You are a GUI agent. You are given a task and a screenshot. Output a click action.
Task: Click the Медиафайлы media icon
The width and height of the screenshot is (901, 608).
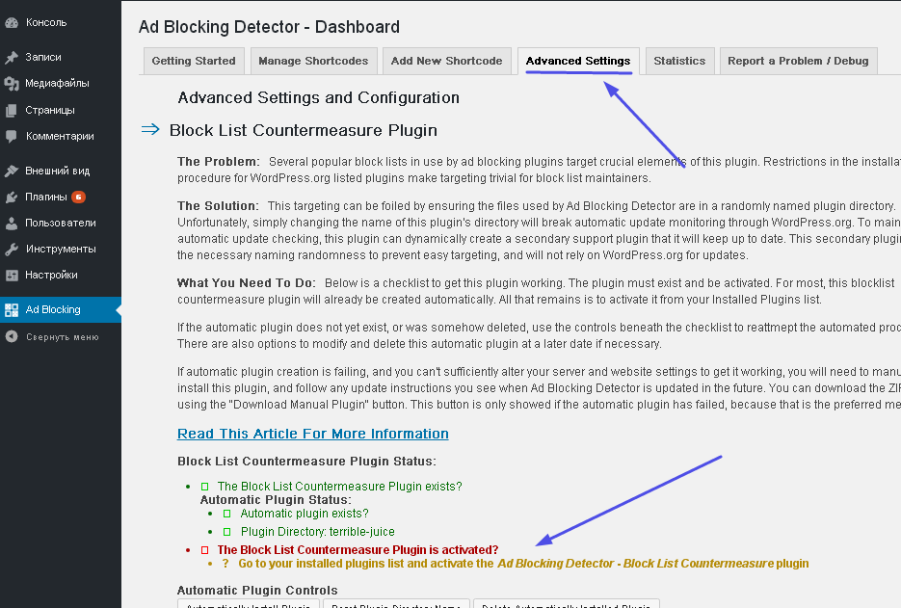12,84
